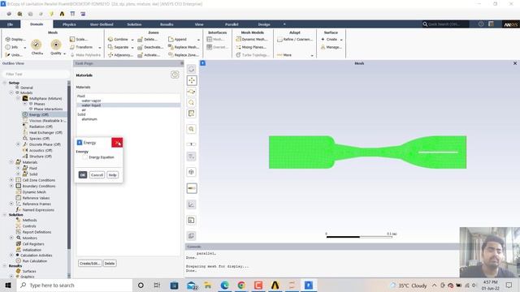The height and width of the screenshot is (292, 520).
Task: Select air in the Materials list
Action: [x=84, y=110]
